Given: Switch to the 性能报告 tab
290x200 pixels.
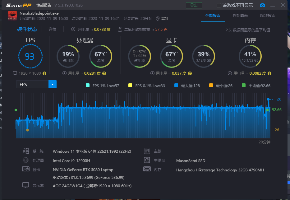Looking at the screenshot, I should point(213,16).
